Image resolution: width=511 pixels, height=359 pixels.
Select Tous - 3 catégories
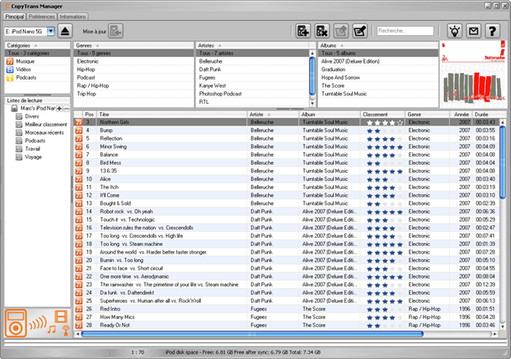(x=38, y=53)
